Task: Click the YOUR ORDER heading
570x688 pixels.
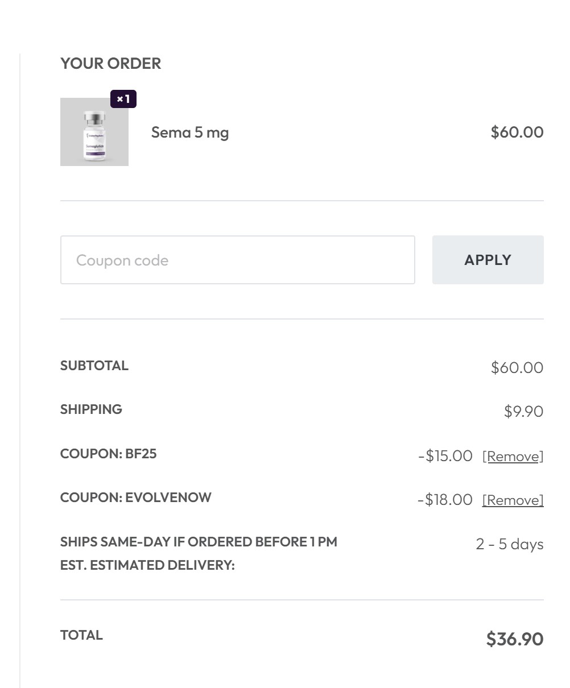Action: (x=111, y=64)
